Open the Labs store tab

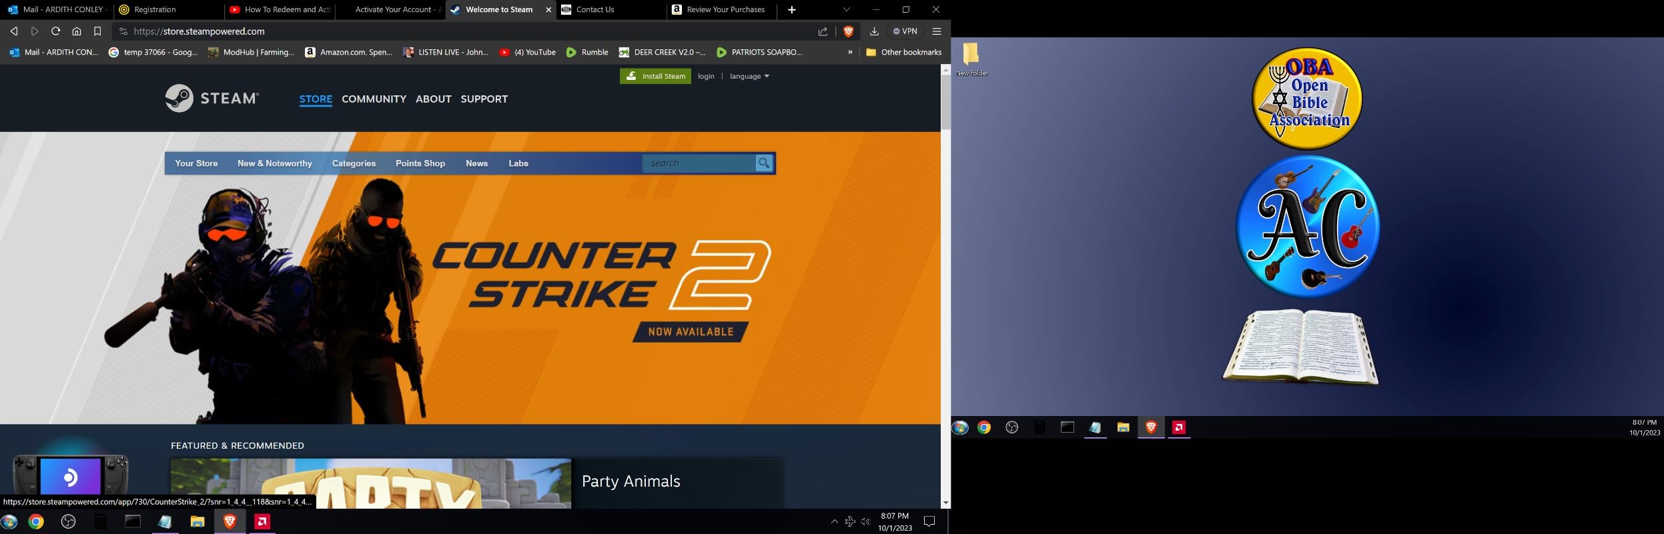(518, 163)
